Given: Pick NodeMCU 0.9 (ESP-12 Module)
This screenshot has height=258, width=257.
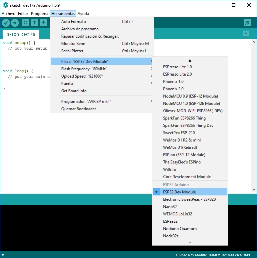Looking at the screenshot, I should pyautogui.click(x=190, y=96).
